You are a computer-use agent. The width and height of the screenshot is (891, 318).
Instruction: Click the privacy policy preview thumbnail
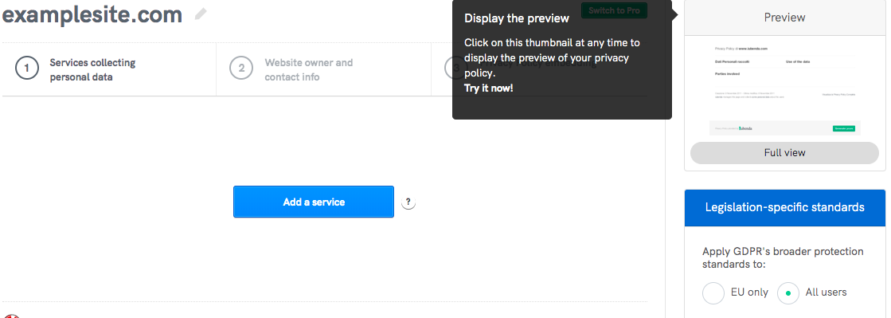tap(784, 89)
